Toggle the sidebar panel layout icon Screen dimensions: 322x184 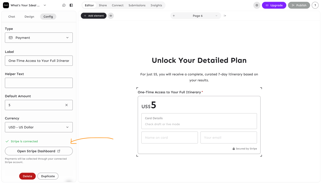coord(71,5)
